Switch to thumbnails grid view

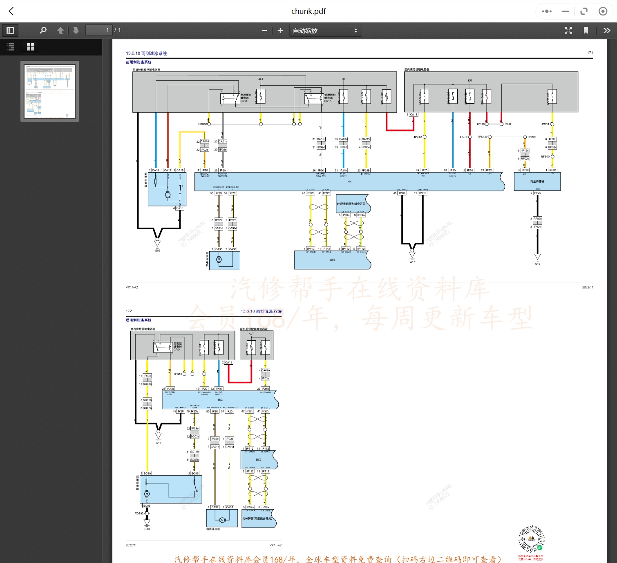[x=31, y=47]
